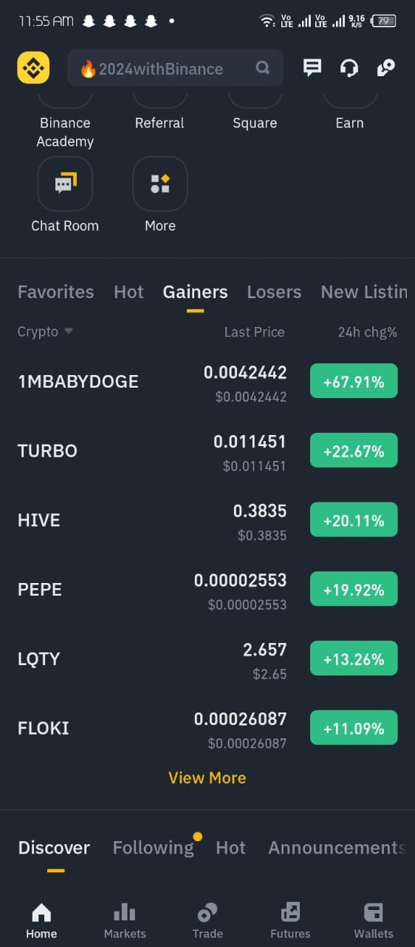
Task: Open Futures from bottom navigation
Action: [x=290, y=921]
